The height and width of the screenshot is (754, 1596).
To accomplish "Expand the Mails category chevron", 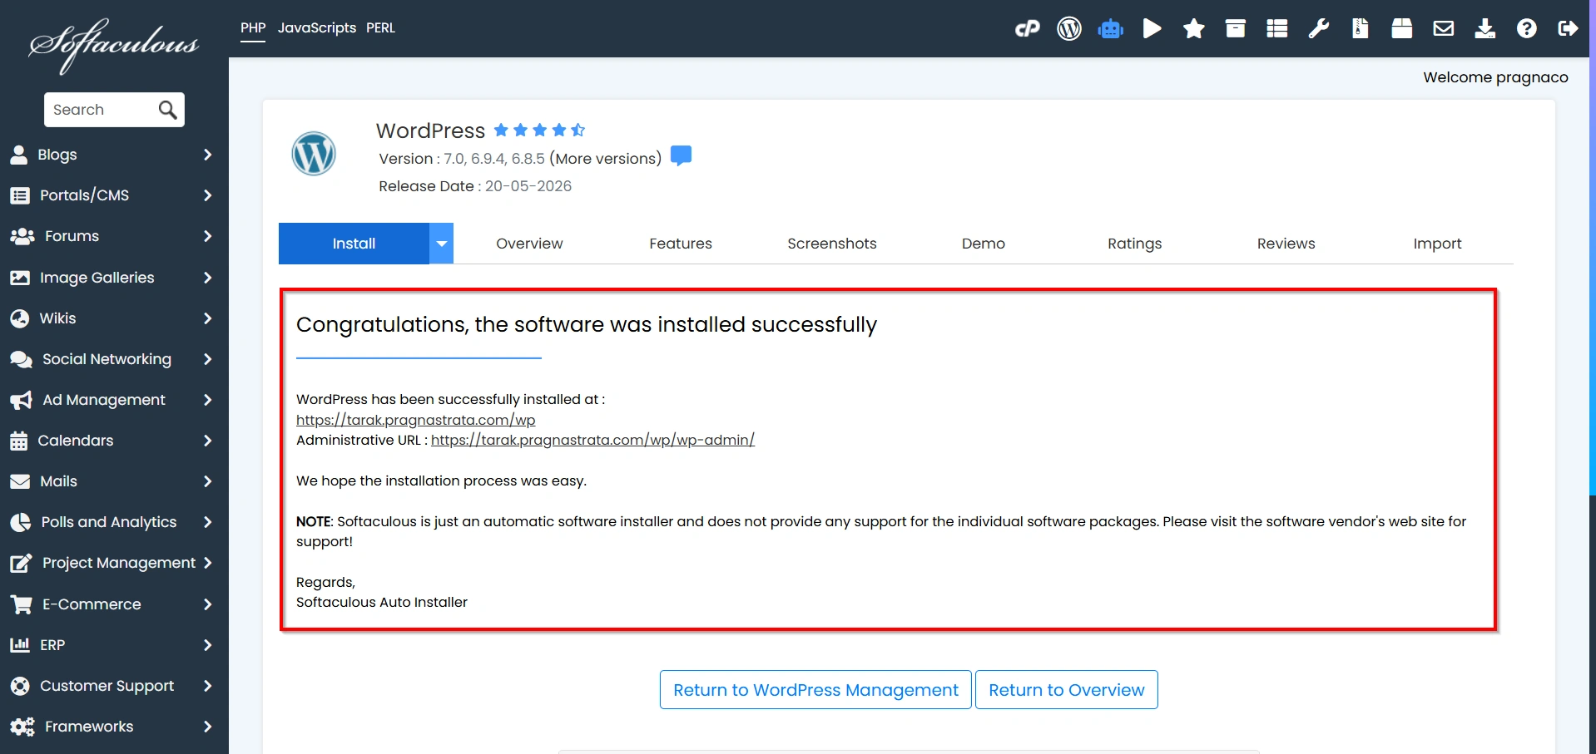I will coord(207,481).
